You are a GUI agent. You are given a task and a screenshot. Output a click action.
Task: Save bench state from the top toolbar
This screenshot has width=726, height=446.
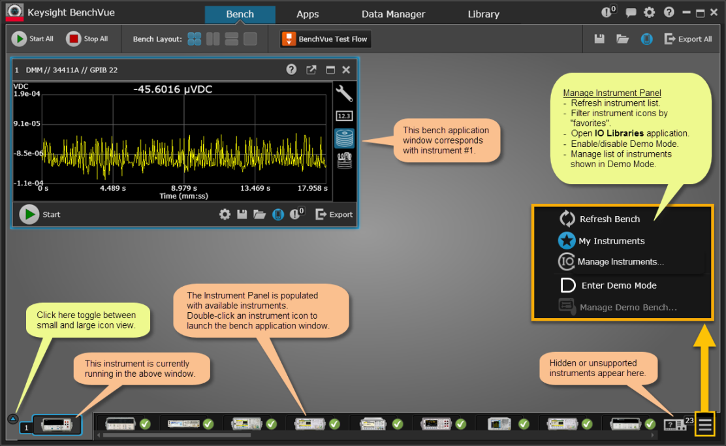coord(599,39)
